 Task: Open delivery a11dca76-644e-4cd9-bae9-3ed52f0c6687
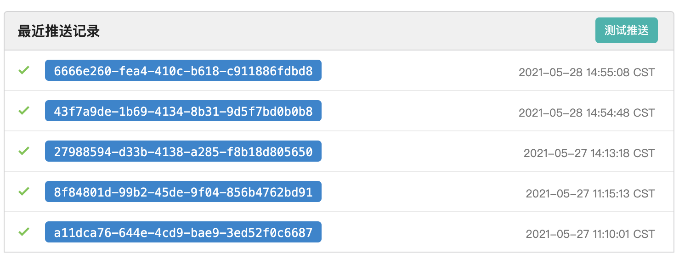183,232
